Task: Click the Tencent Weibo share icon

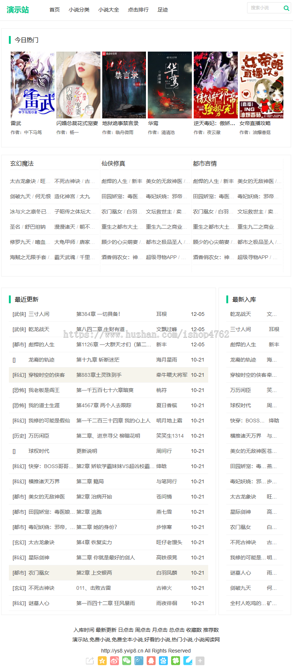Action: [139, 661]
